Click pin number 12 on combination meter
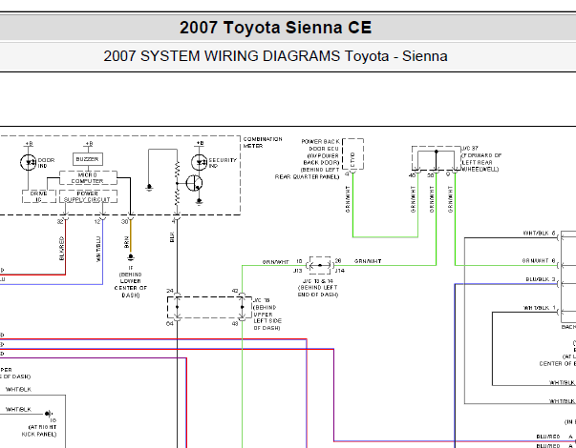Image resolution: width=576 pixels, height=448 pixels. pyautogui.click(x=97, y=222)
